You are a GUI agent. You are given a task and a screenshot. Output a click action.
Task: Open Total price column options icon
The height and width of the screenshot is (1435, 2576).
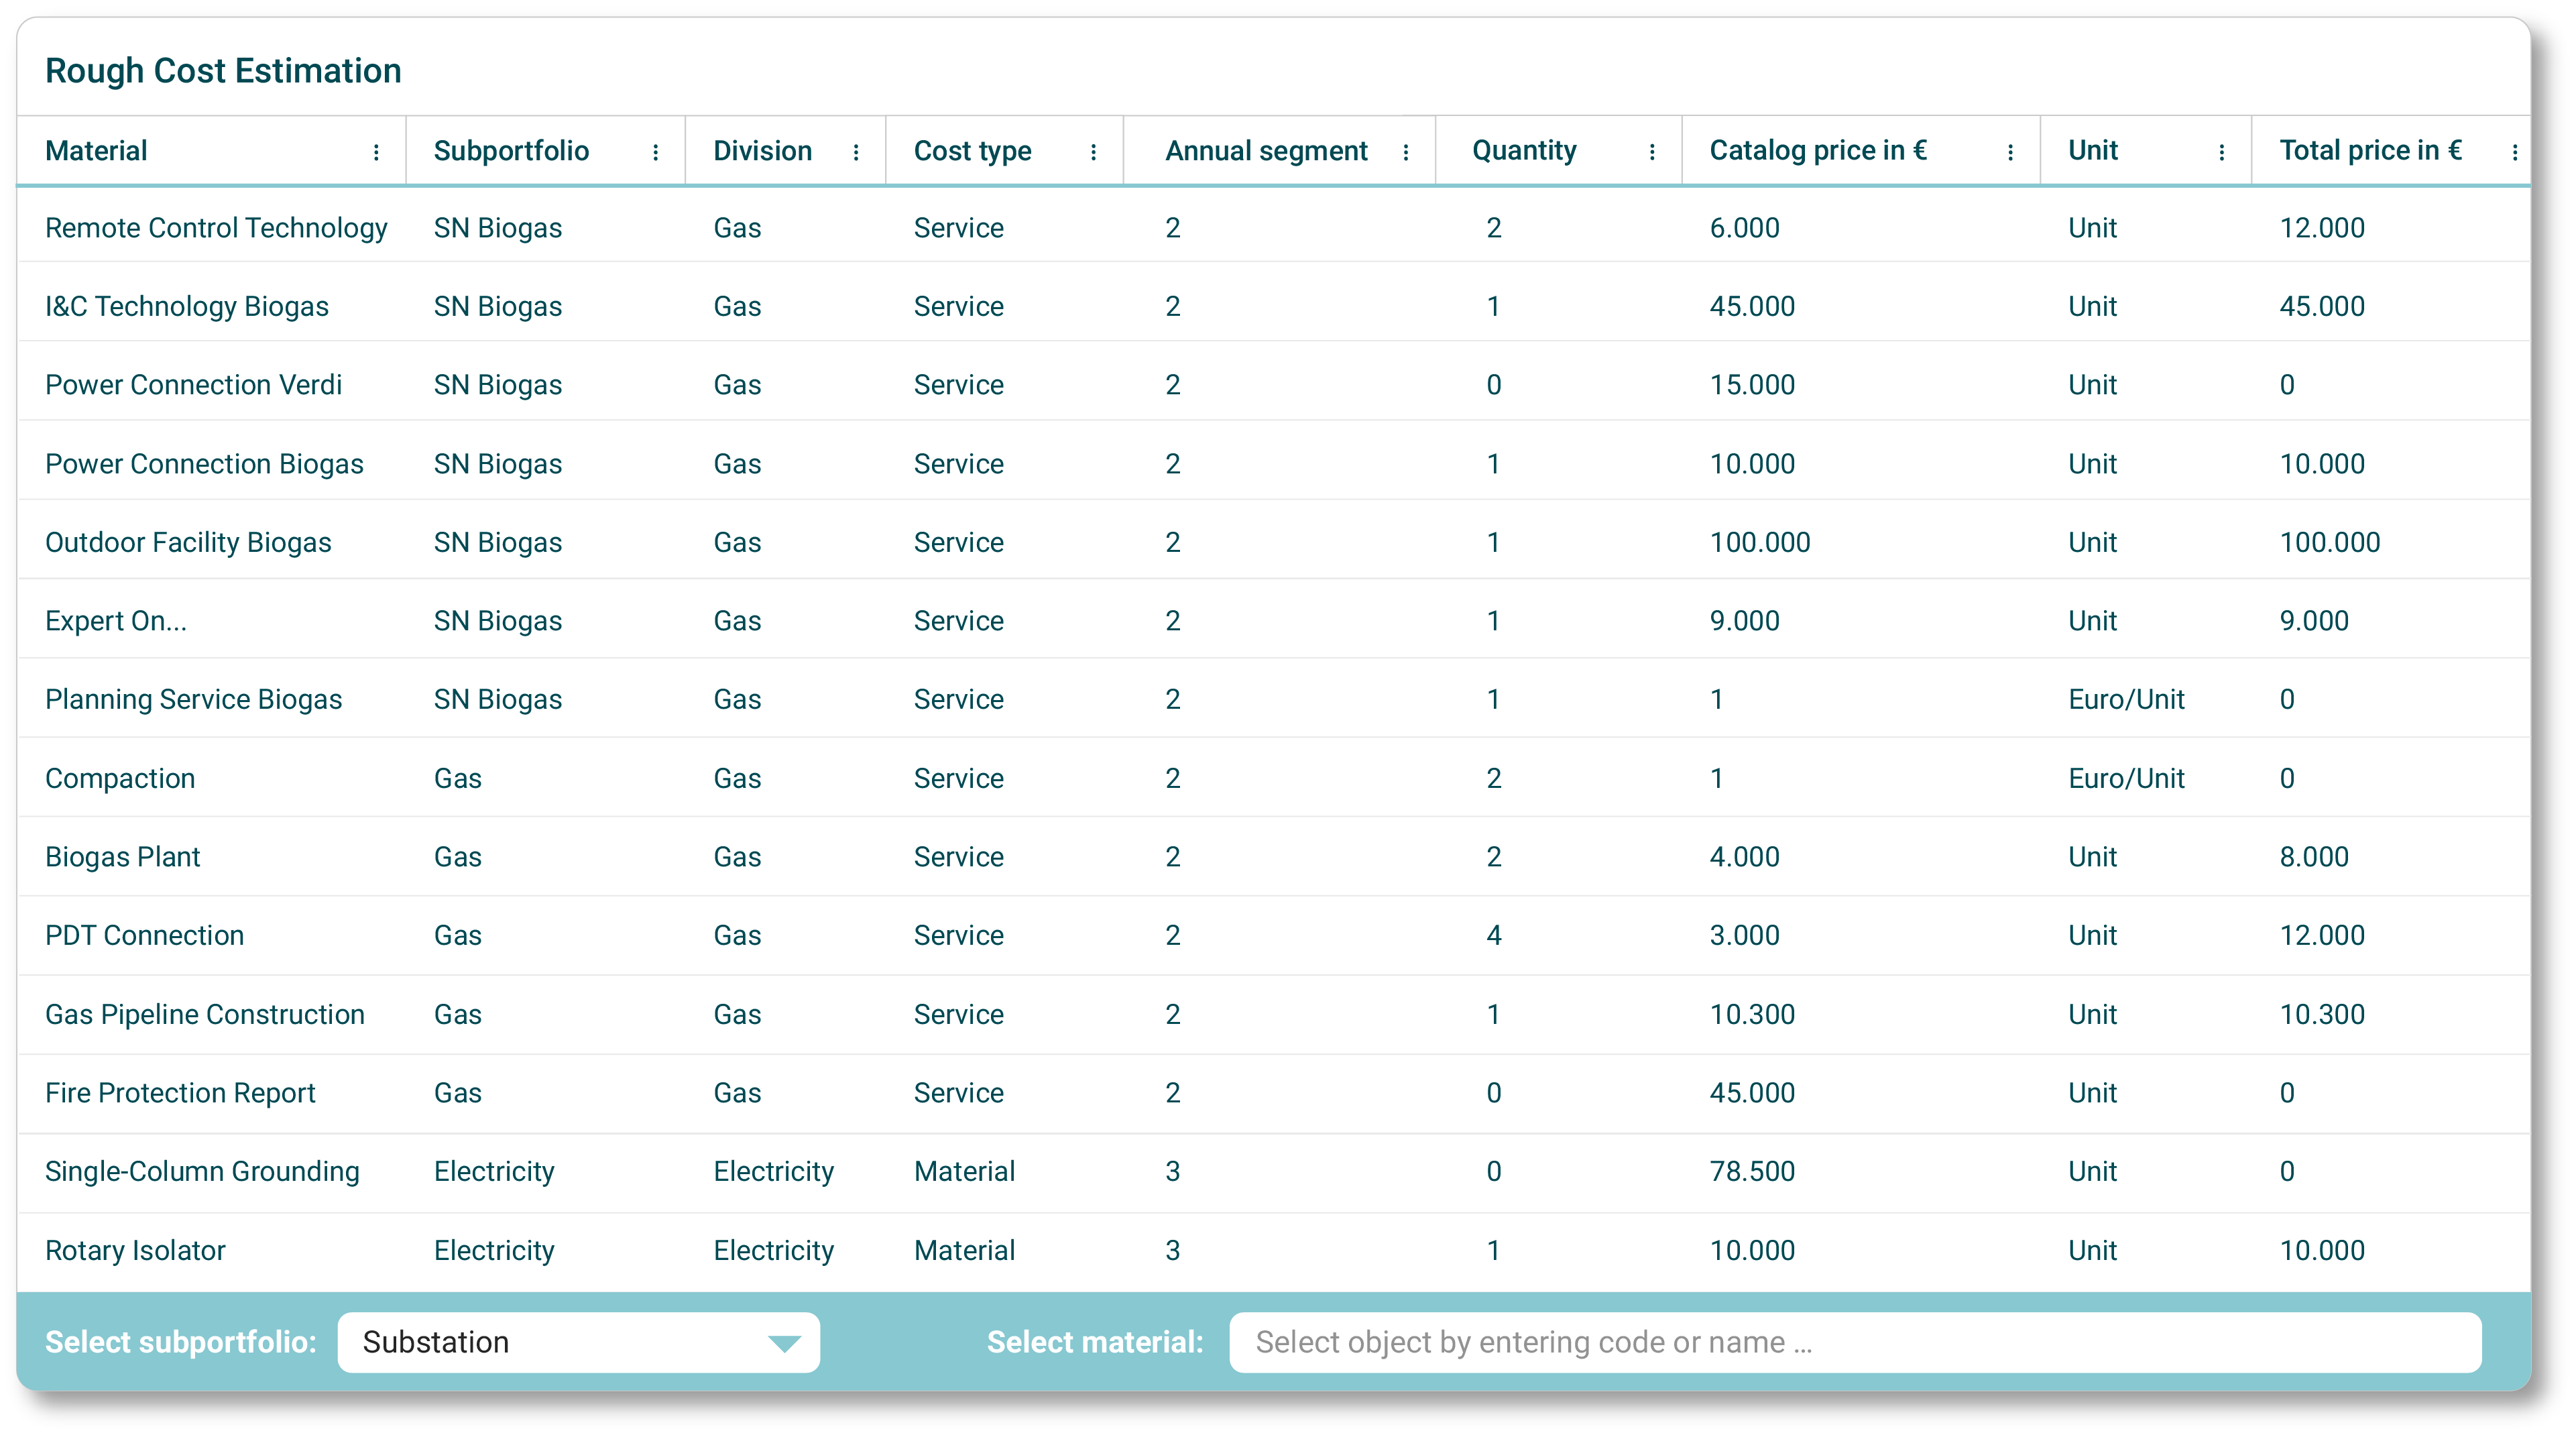[2514, 152]
